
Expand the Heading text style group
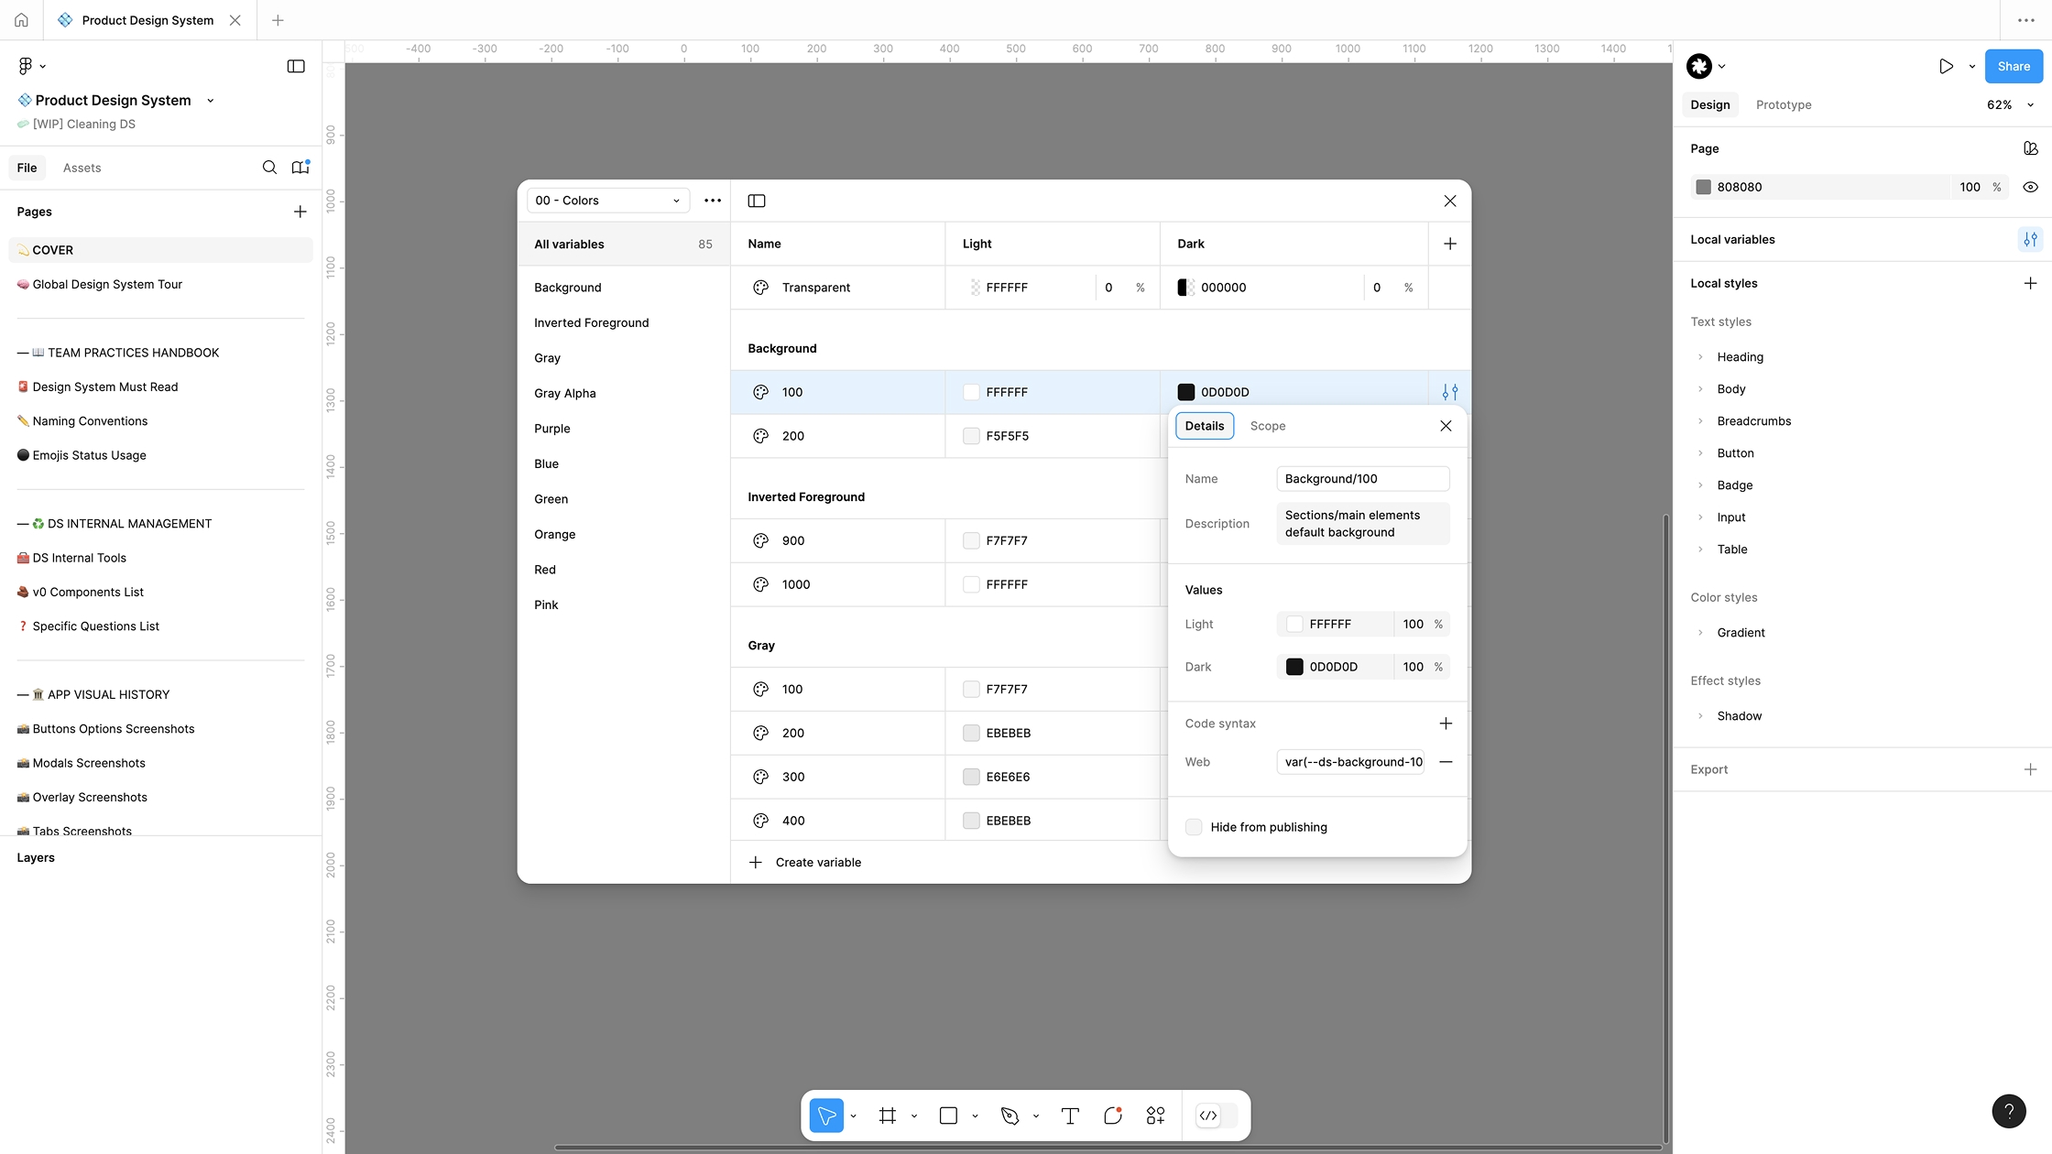click(1701, 356)
